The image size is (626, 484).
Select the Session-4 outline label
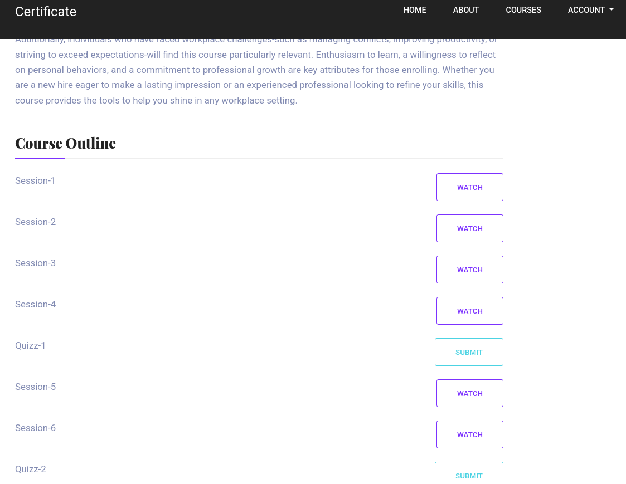(36, 305)
